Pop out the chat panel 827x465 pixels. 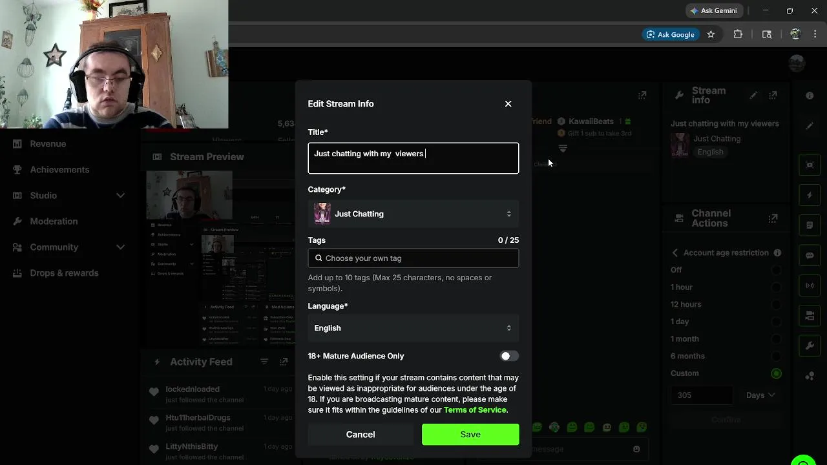pyautogui.click(x=642, y=95)
